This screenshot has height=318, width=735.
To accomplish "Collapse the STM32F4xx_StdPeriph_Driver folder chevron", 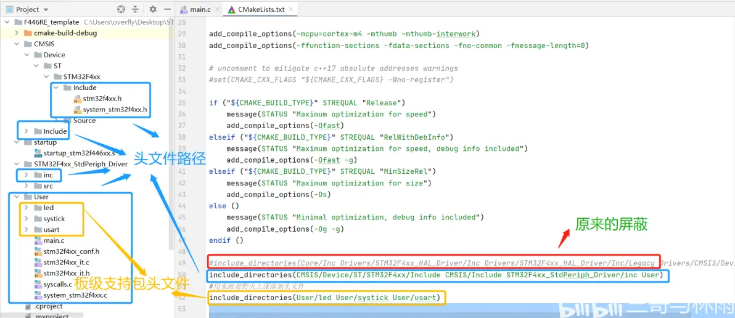I will click(x=17, y=164).
